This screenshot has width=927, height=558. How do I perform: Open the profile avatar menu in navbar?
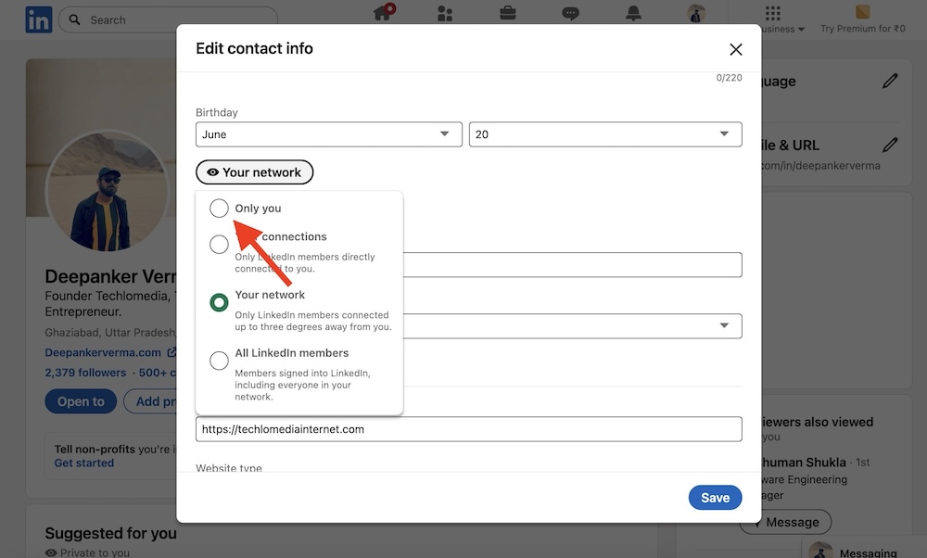click(696, 13)
